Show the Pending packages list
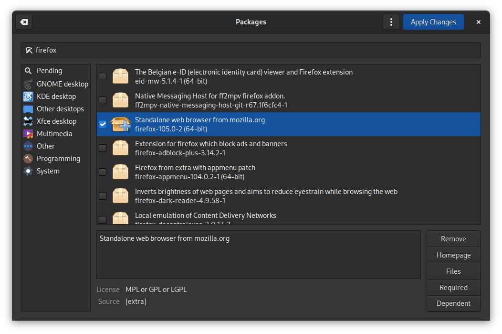The image size is (502, 334). (49, 71)
